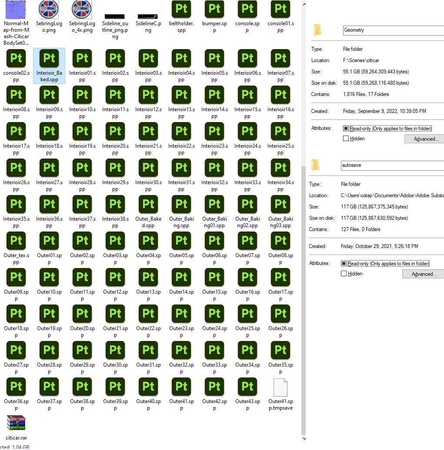Select the Outer43.spp file
Viewport: 444px width, 450px height.
coord(247,394)
